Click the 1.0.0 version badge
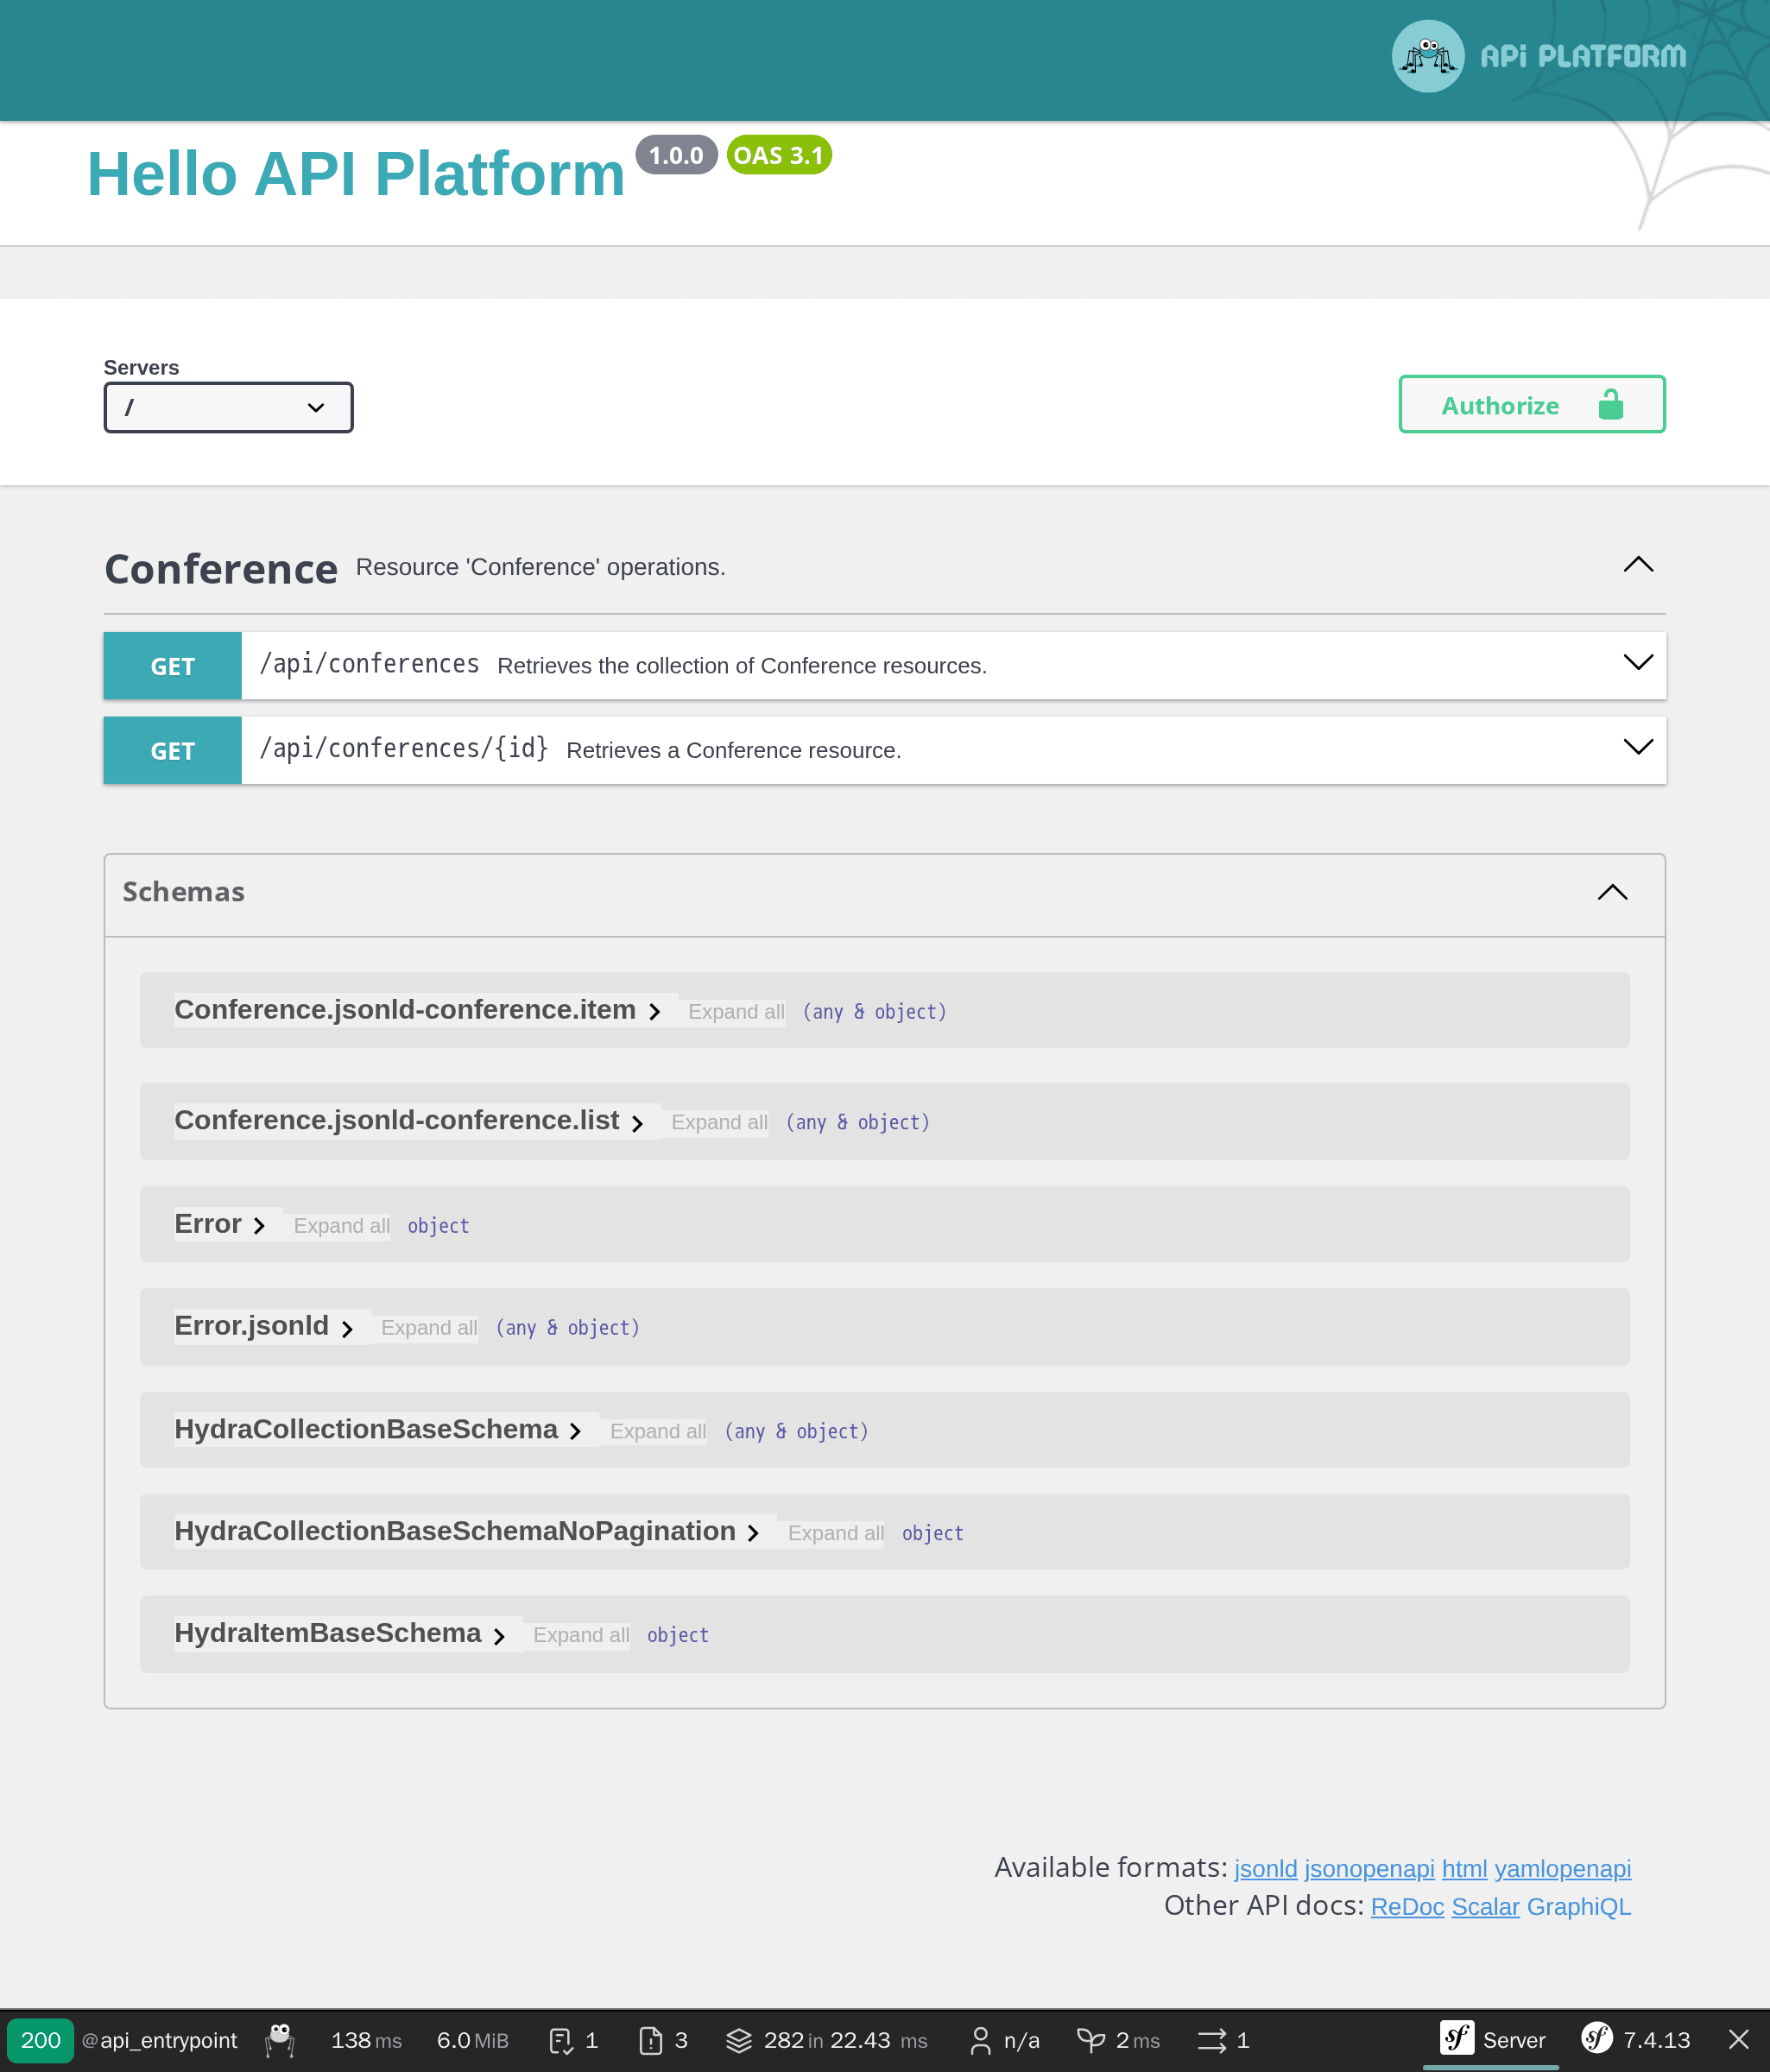The image size is (1770, 2072). click(676, 155)
